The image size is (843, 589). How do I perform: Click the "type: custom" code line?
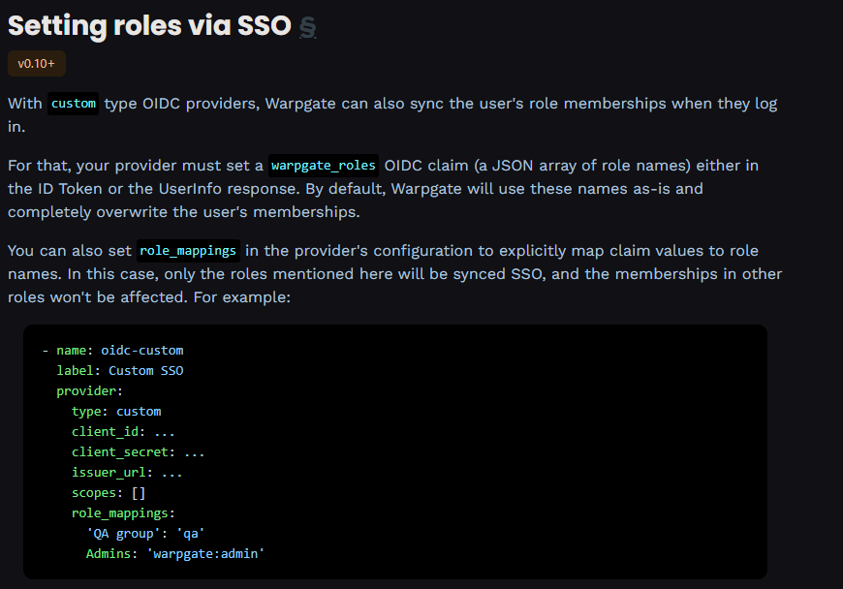(x=116, y=412)
